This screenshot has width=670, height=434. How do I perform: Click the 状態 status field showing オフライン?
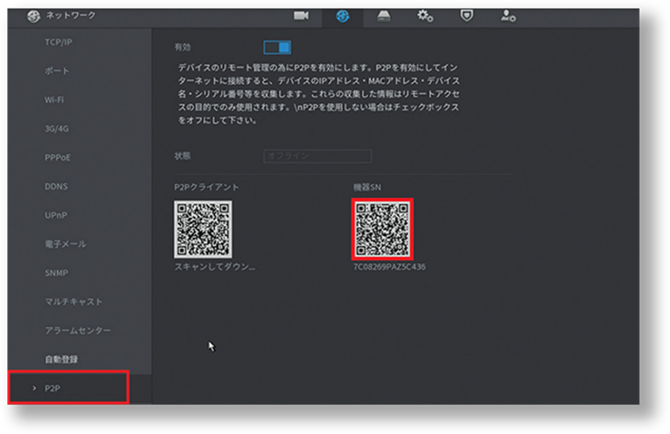pyautogui.click(x=318, y=156)
